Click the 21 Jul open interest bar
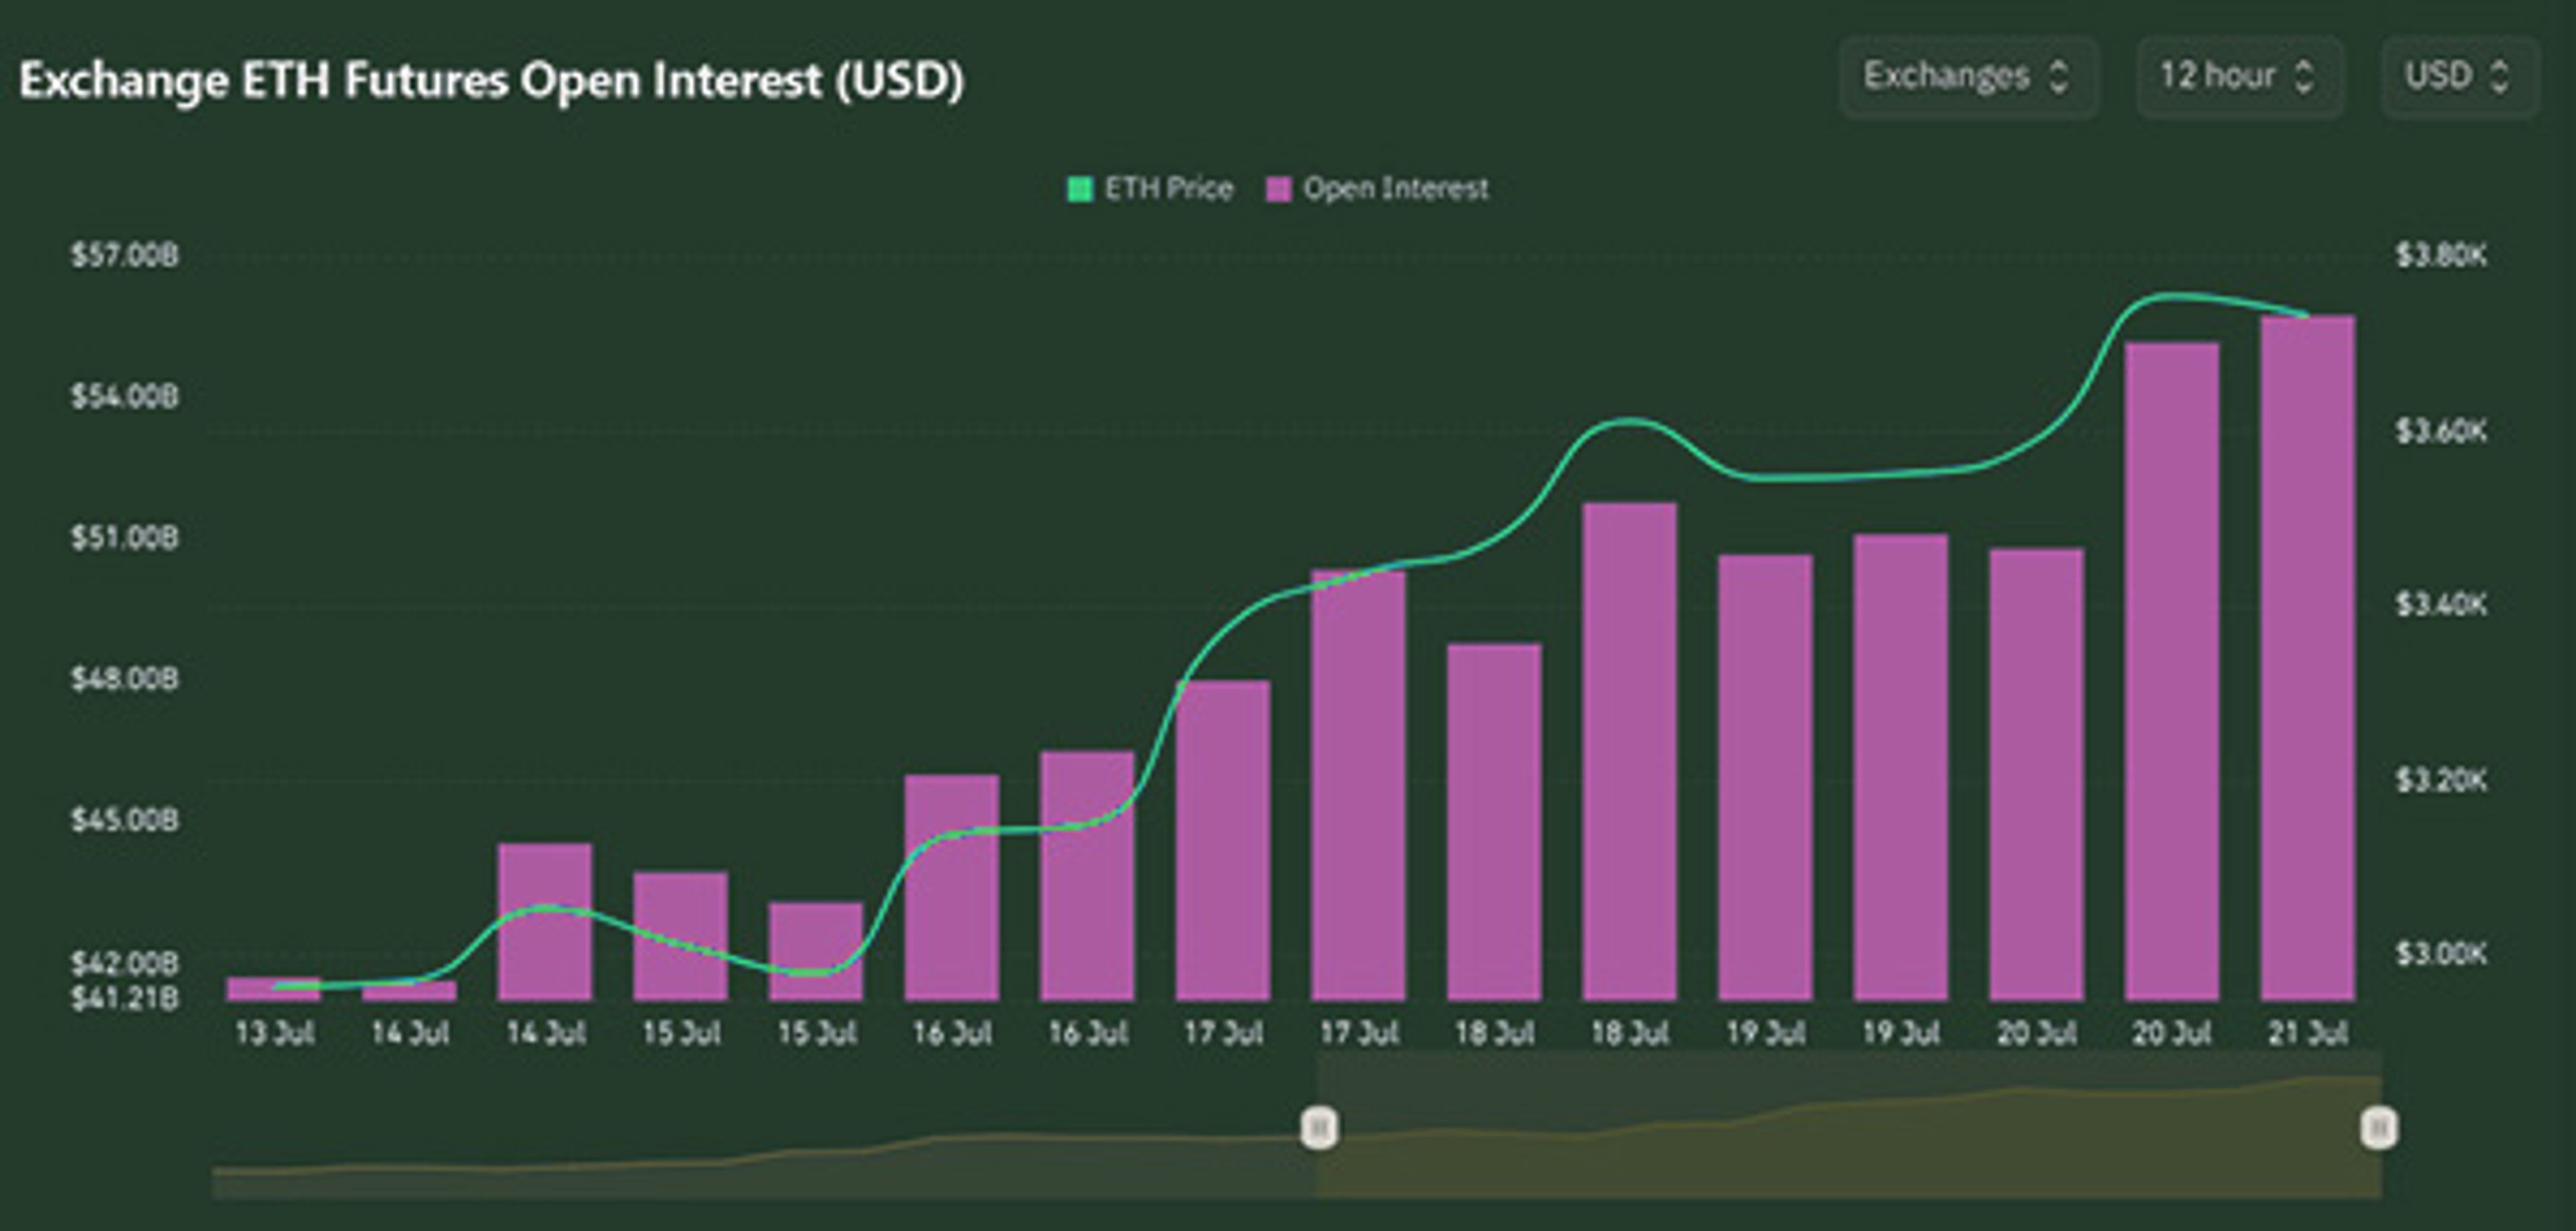The image size is (2576, 1231). [2308, 658]
